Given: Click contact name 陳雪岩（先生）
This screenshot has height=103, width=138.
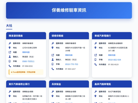Looking at the screenshot, I should pyautogui.click(x=71, y=60).
